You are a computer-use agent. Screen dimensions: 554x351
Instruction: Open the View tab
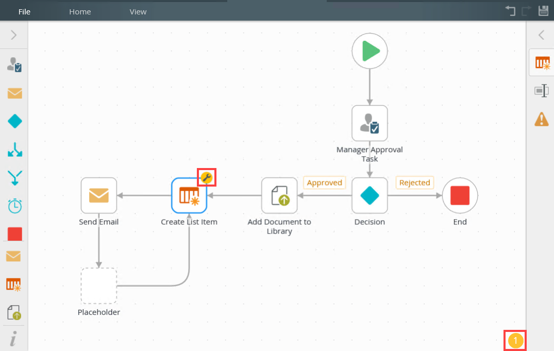point(138,12)
